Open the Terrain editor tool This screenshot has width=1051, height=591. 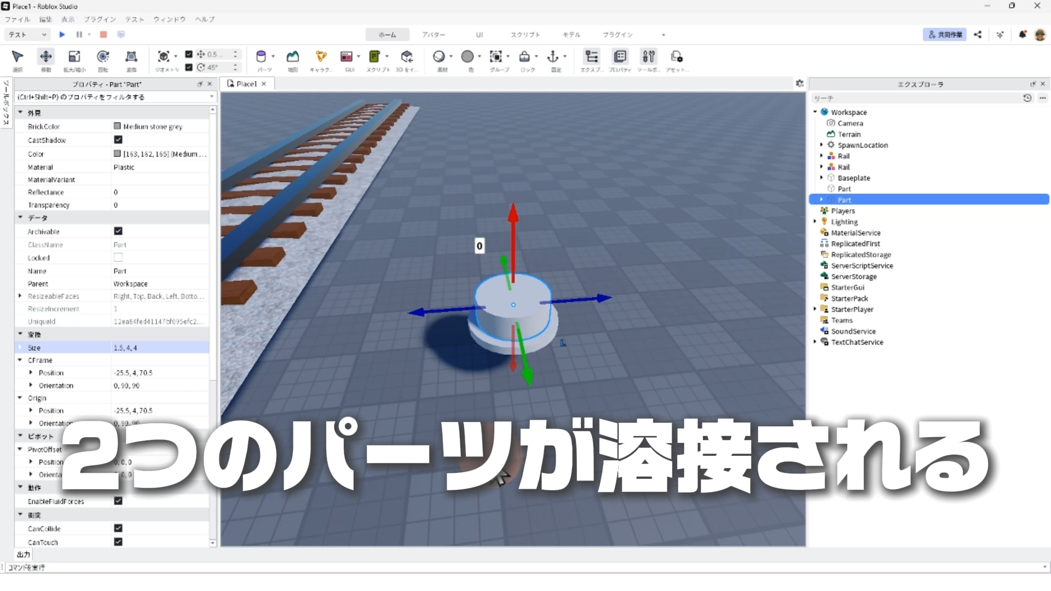[x=293, y=56]
